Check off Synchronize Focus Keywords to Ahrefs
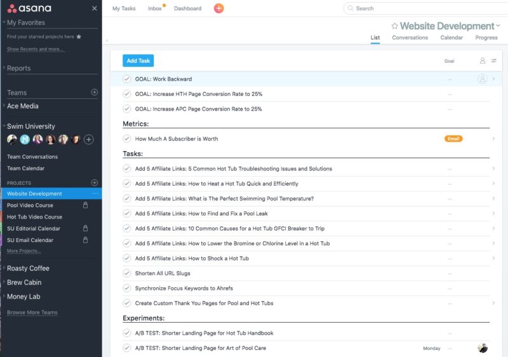This screenshot has height=357, width=508. coord(126,288)
